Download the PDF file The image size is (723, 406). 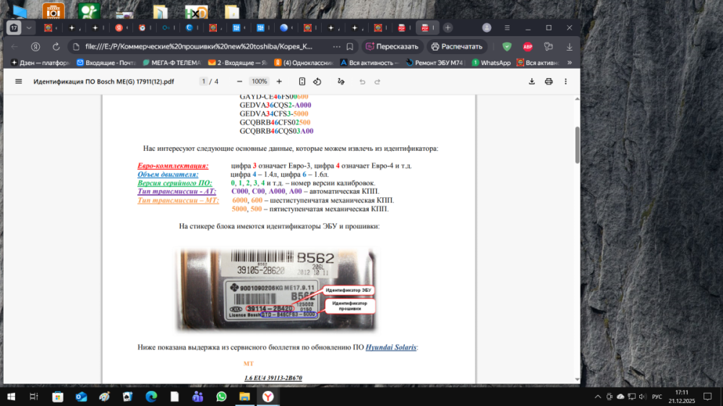[531, 82]
